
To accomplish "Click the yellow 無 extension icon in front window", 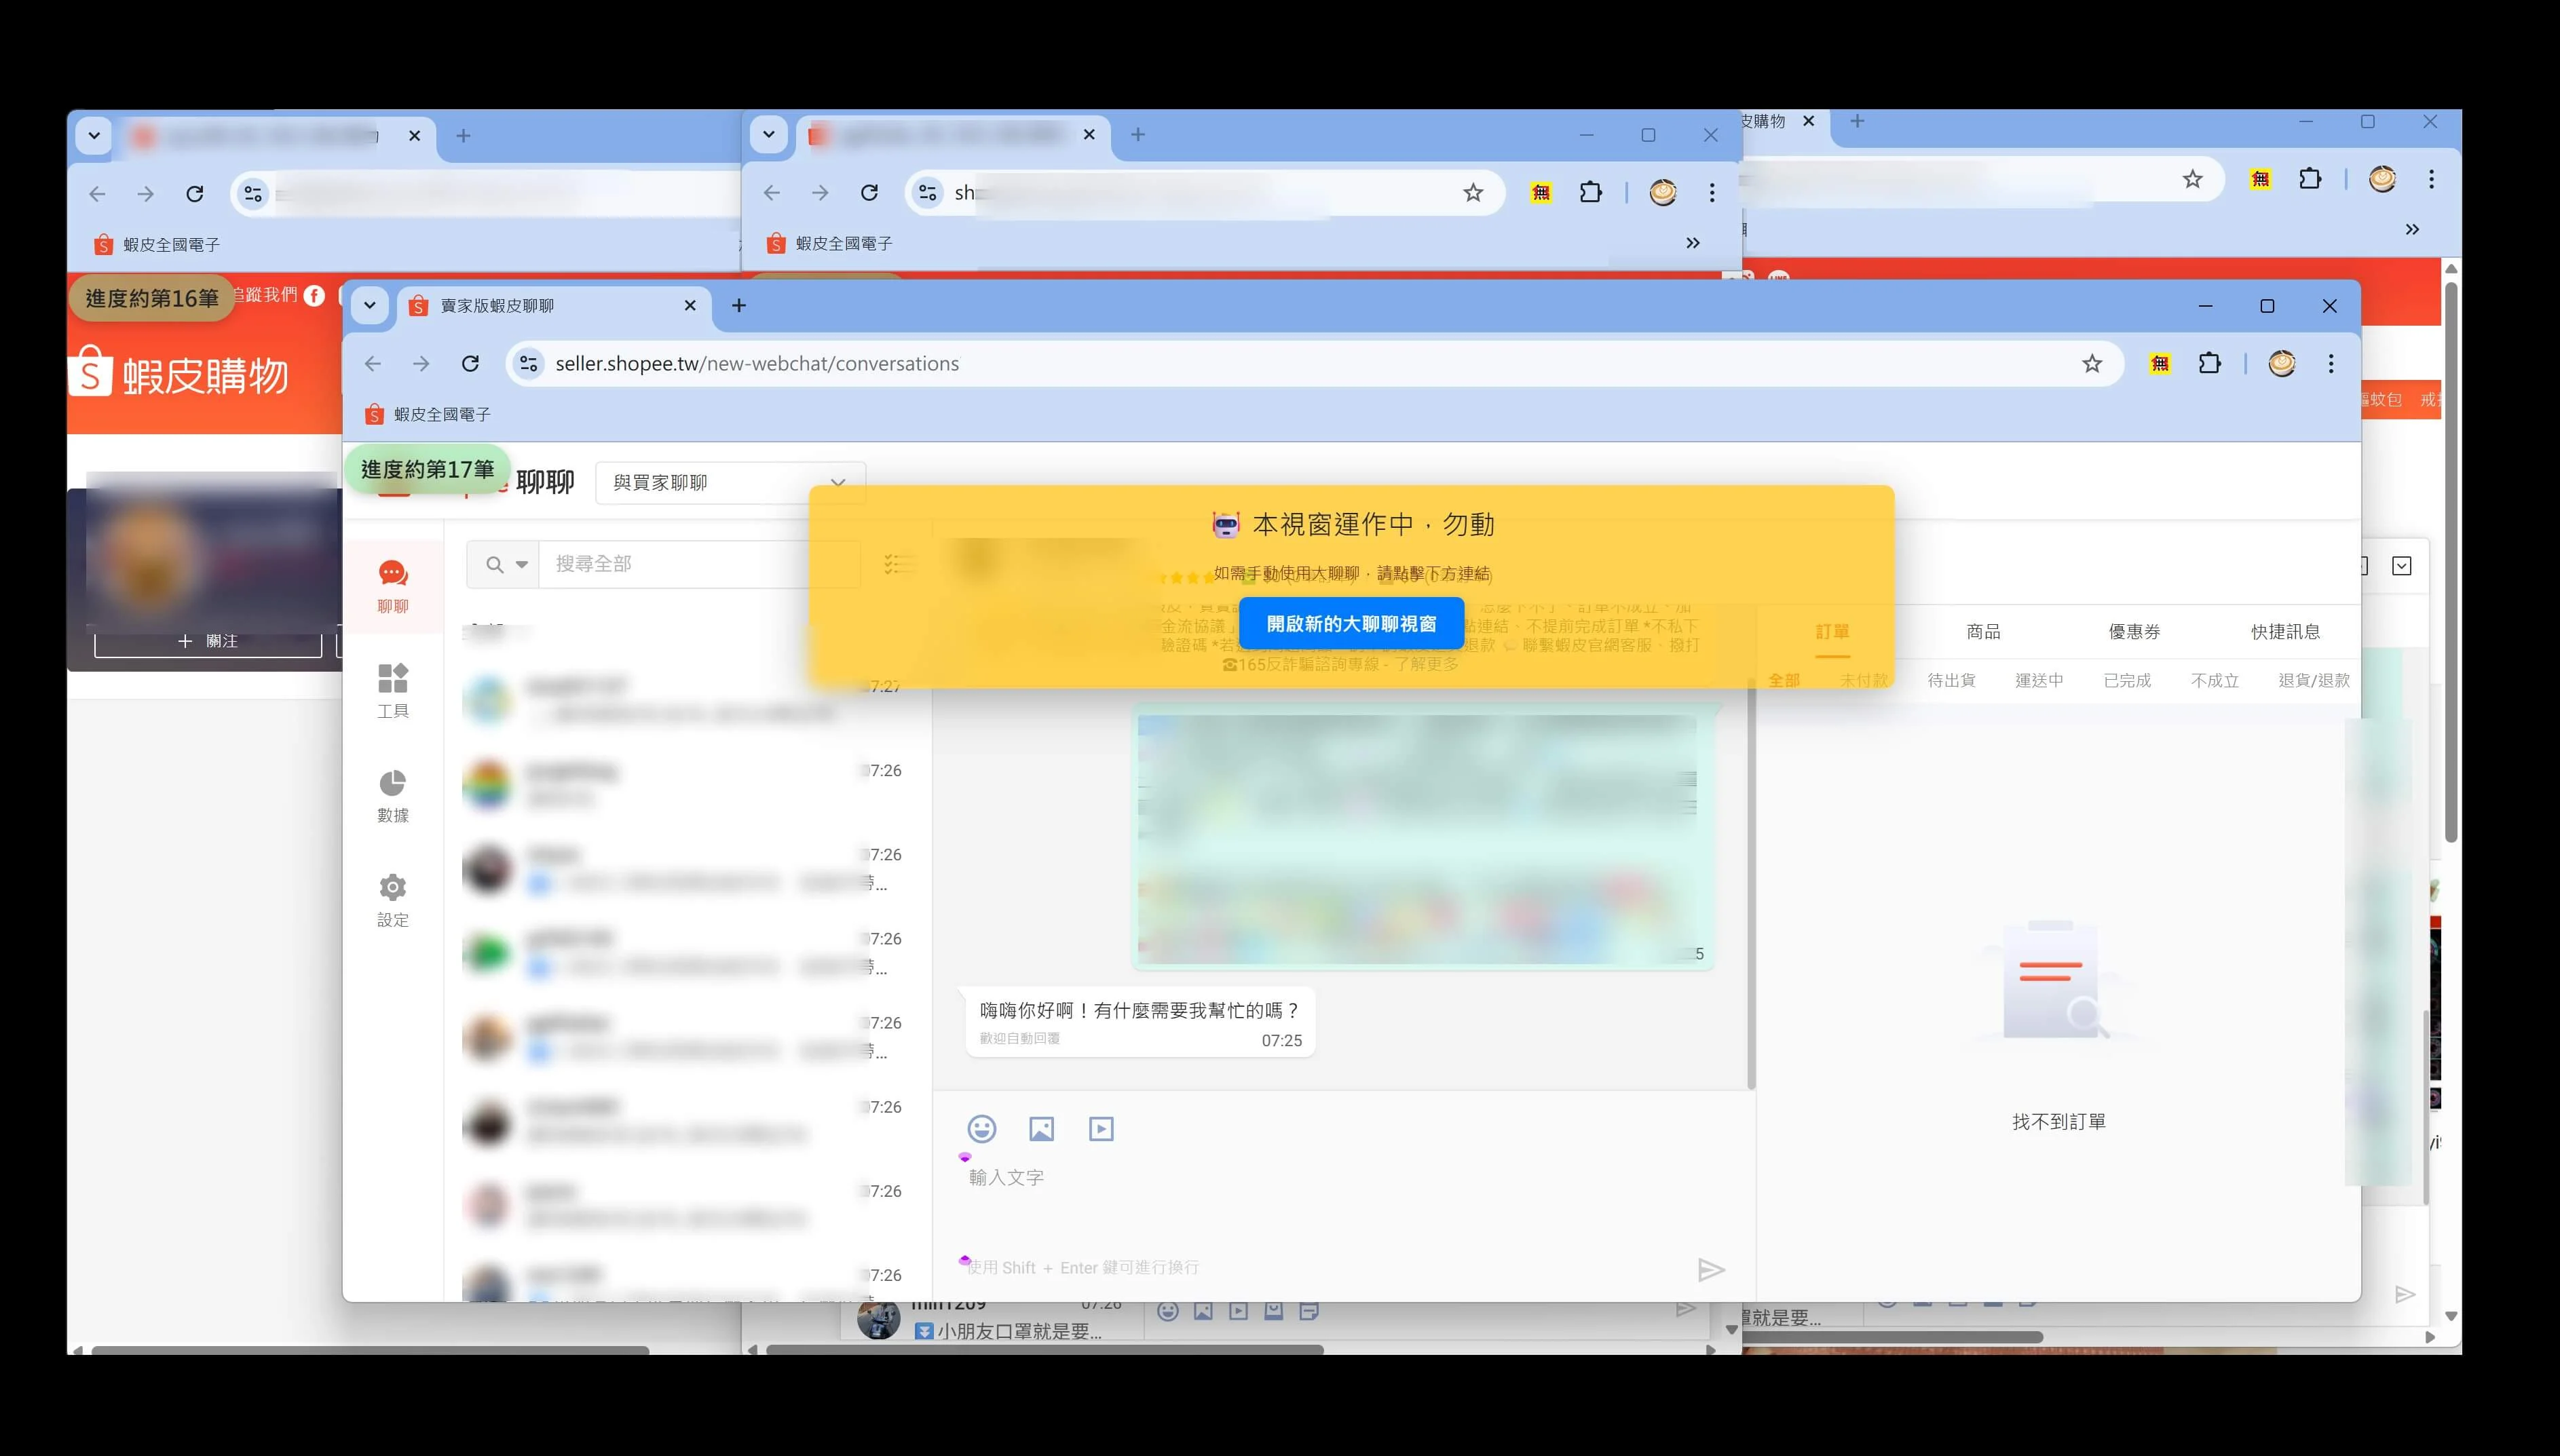I will coord(2160,364).
